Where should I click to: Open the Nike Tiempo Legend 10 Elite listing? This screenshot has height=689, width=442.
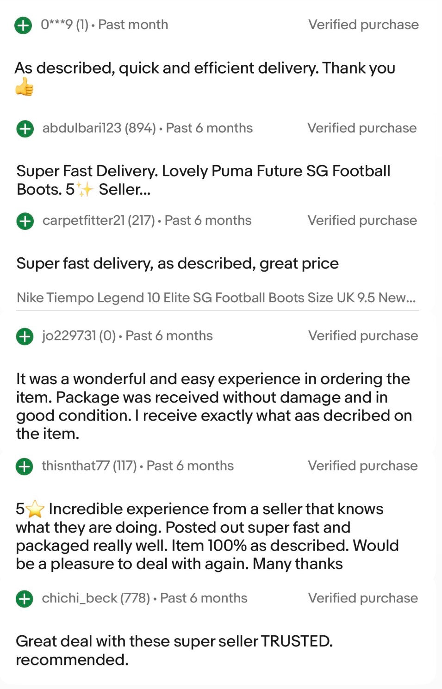[216, 298]
